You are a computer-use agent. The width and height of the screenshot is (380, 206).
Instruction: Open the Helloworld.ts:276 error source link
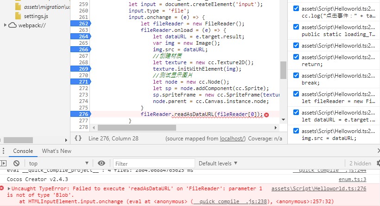[x=319, y=188]
